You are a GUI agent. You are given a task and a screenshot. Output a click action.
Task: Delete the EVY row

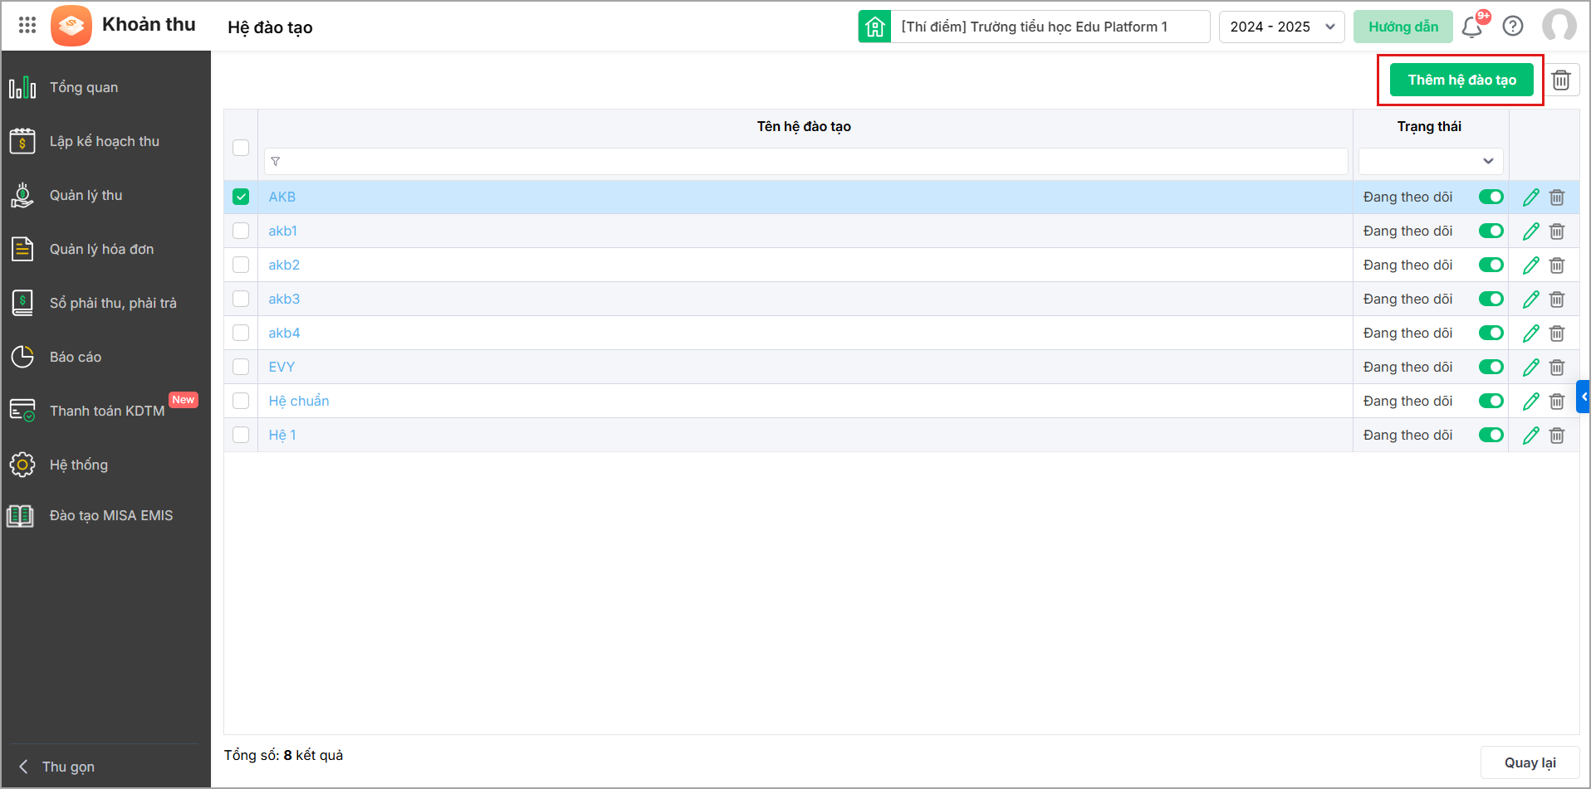[x=1557, y=368]
